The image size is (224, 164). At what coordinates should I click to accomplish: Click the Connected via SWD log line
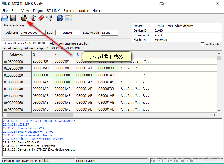click(24, 128)
